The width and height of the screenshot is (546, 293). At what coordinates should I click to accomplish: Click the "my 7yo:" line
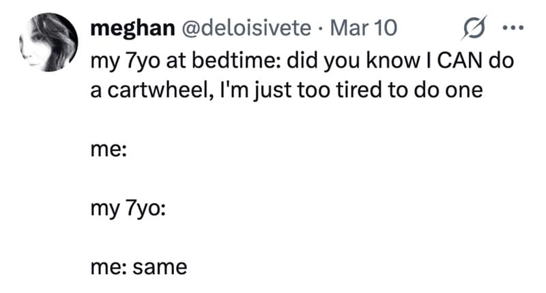pos(127,208)
